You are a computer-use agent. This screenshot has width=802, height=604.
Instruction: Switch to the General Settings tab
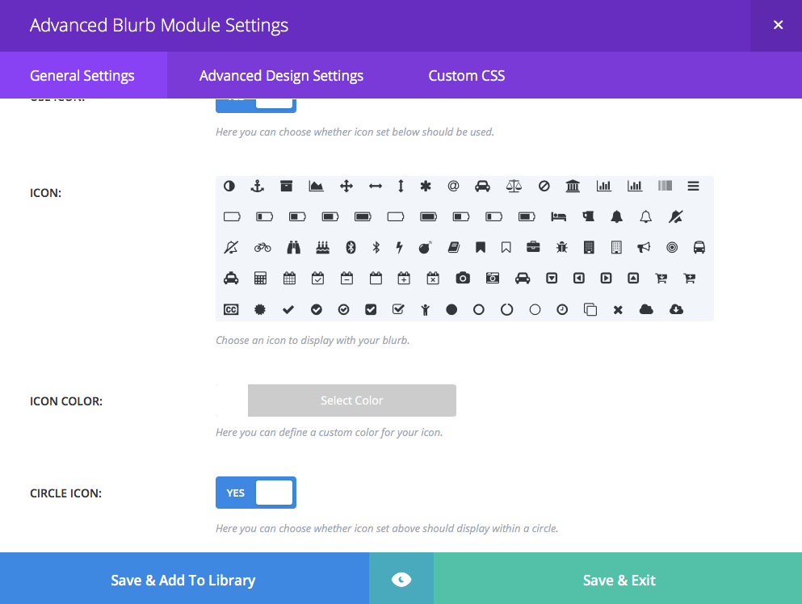82,75
